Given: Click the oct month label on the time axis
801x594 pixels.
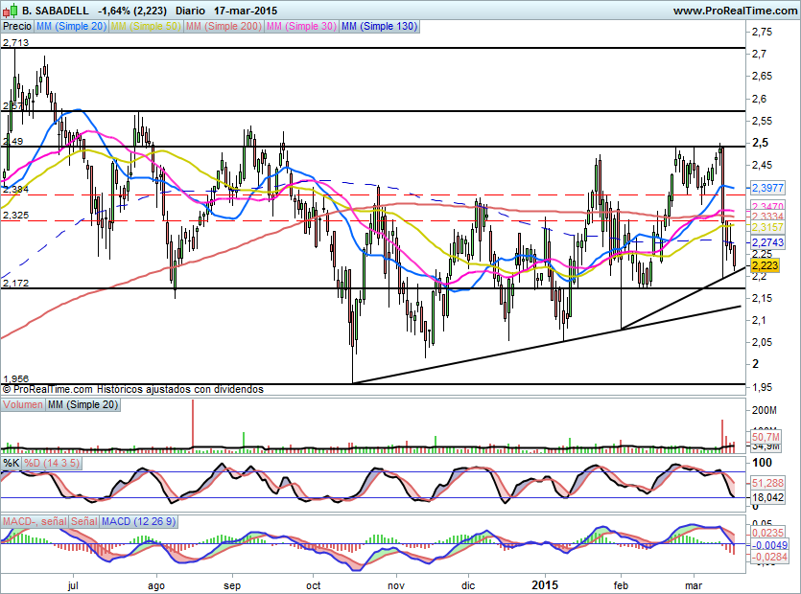Looking at the screenshot, I should point(313,585).
